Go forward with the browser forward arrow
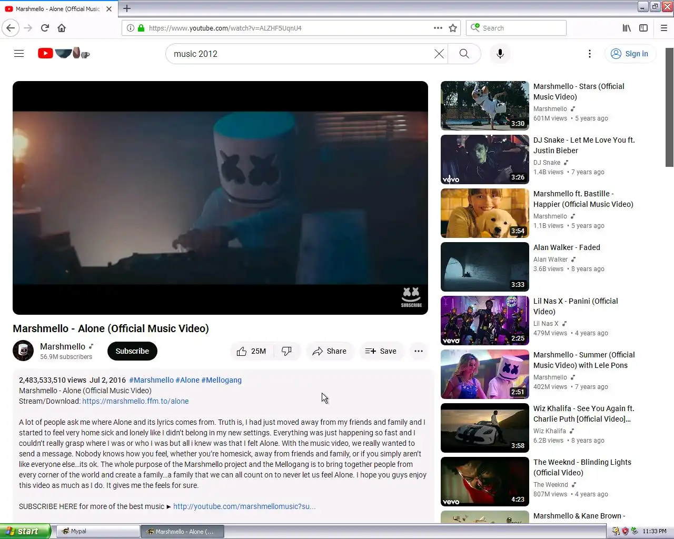 pos(28,28)
